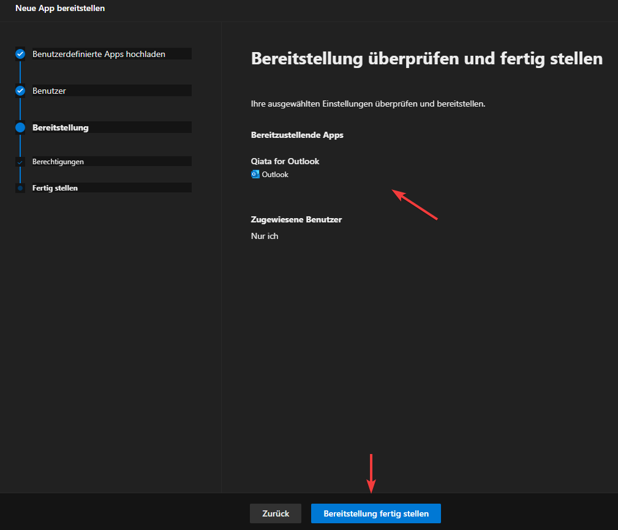Click the checkmark icon beside Benutzerdefinierte Apps hochladen
618x530 pixels.
tap(20, 54)
